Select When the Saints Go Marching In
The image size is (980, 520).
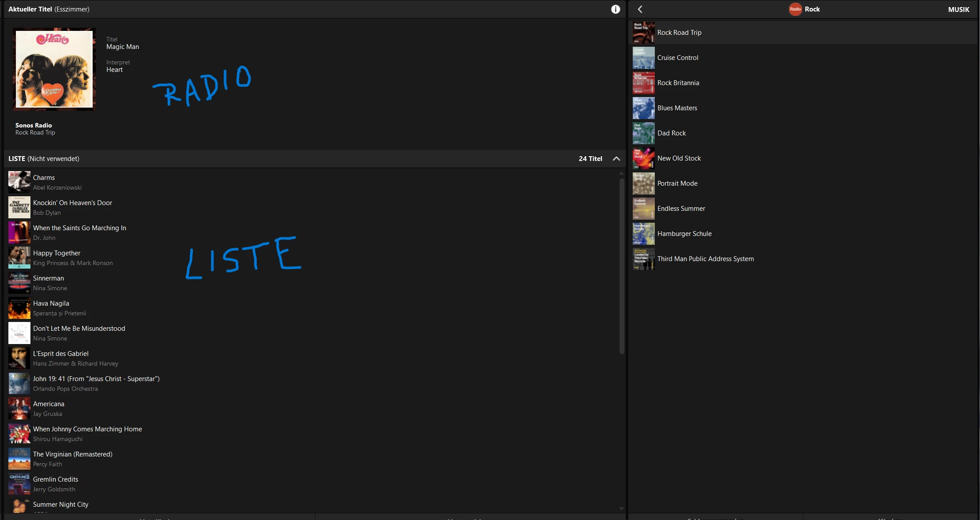point(312,232)
